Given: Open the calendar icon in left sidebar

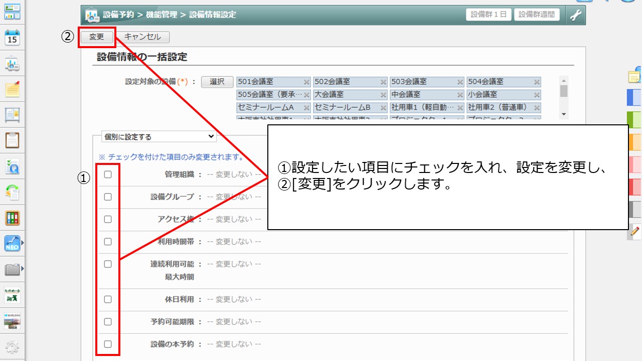Looking at the screenshot, I should point(12,38).
